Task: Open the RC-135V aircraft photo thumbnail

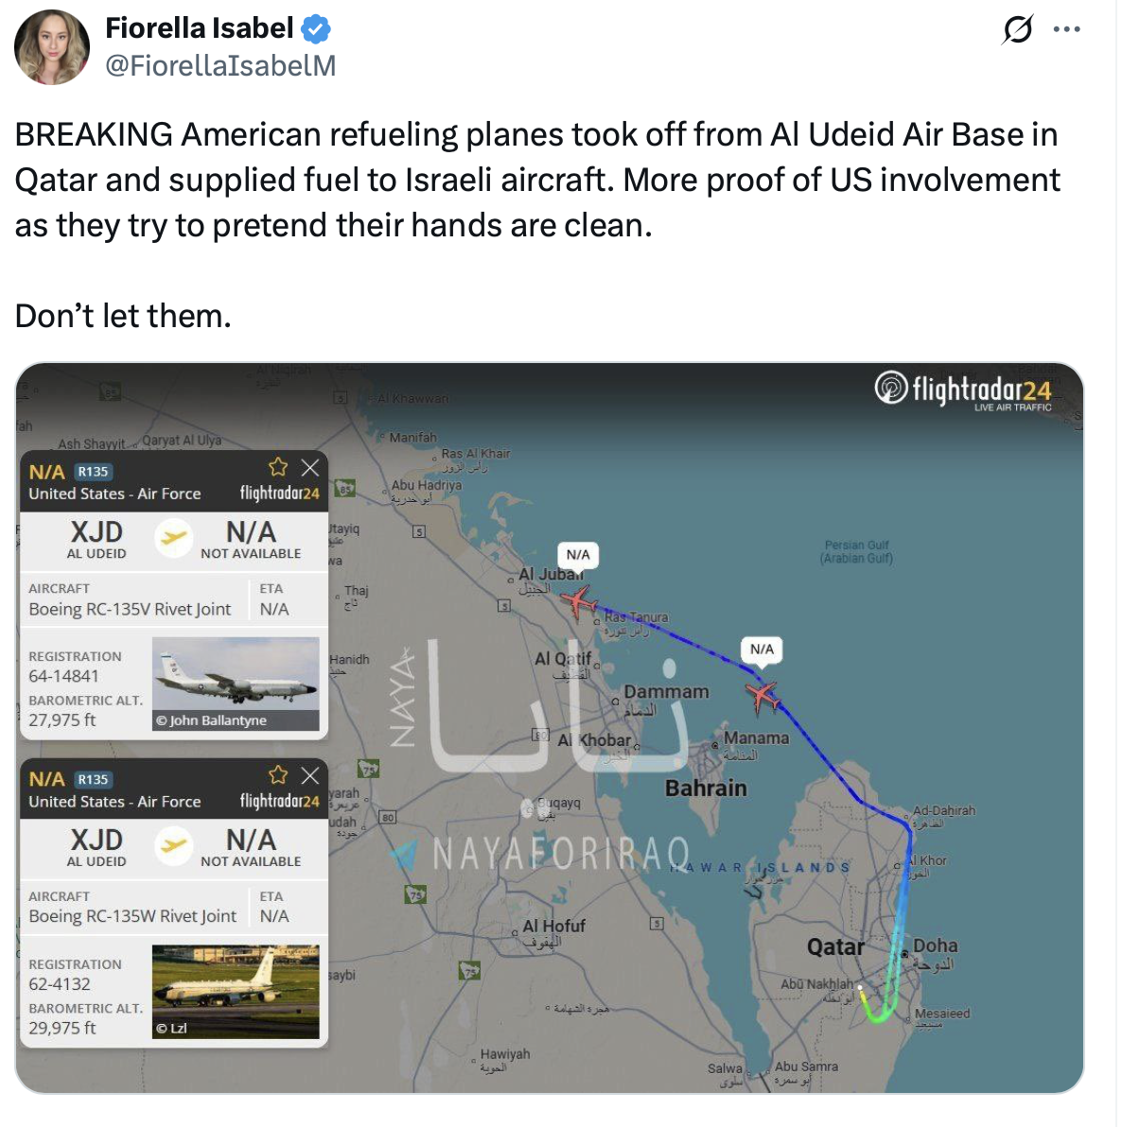Action: coord(236,684)
